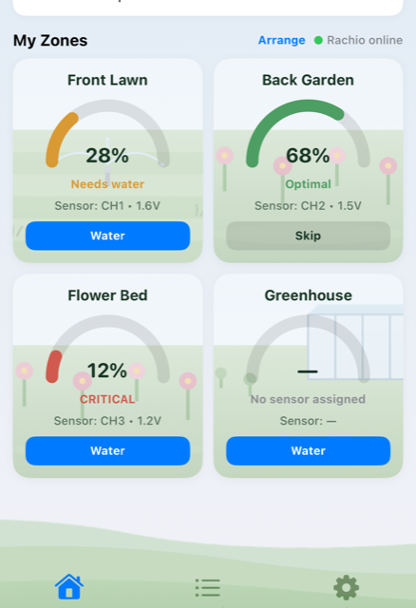Image resolution: width=416 pixels, height=608 pixels.
Task: Water the Flower Bed zone
Action: click(x=107, y=450)
